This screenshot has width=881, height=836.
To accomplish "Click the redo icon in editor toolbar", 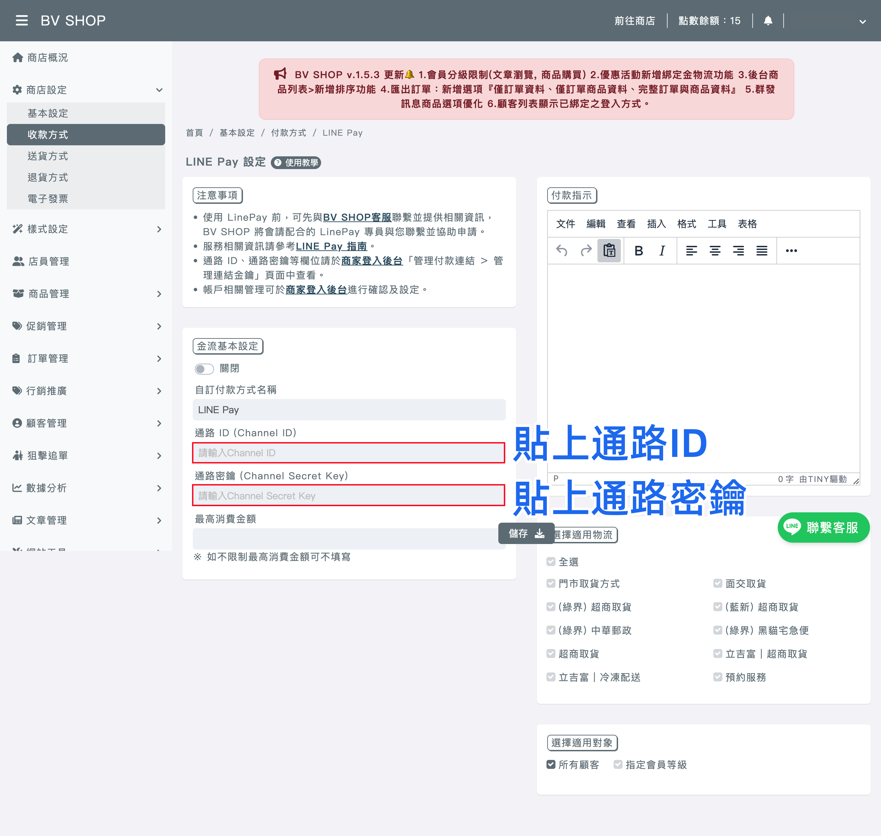I will click(586, 251).
